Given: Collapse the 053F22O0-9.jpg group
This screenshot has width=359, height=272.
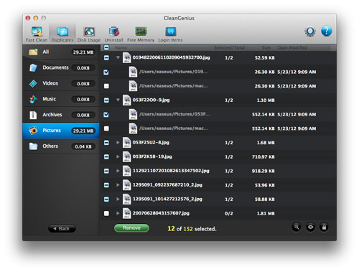Looking at the screenshot, I should (118, 100).
